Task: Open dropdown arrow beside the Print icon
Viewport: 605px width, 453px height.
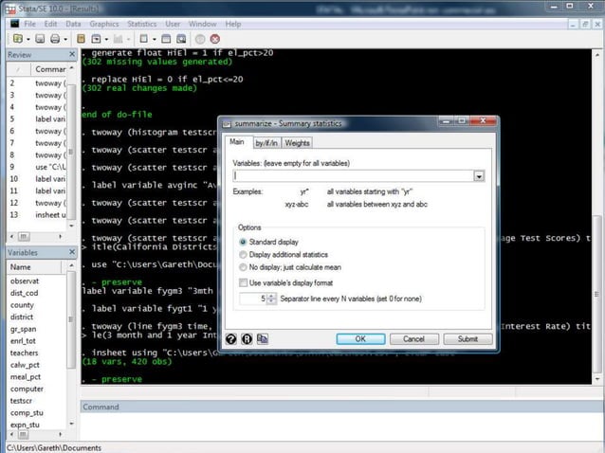Action: (x=65, y=39)
